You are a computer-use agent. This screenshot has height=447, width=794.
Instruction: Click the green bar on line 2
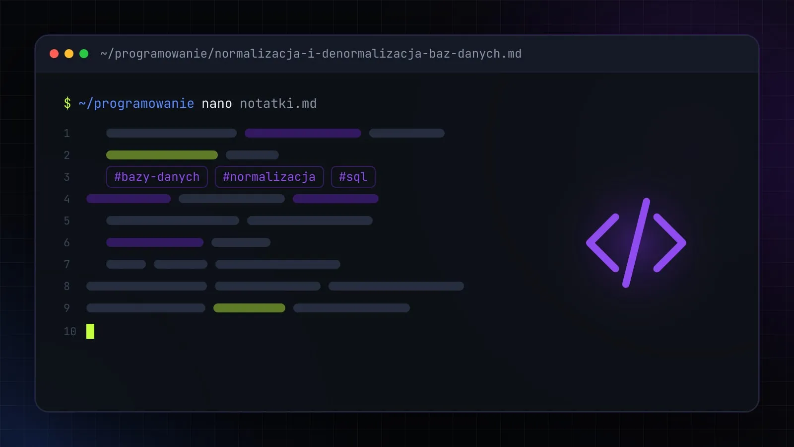pos(162,155)
